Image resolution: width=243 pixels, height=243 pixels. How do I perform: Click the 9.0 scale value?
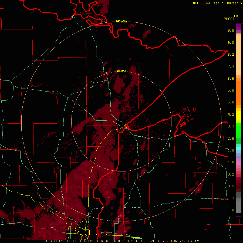point(231,42)
